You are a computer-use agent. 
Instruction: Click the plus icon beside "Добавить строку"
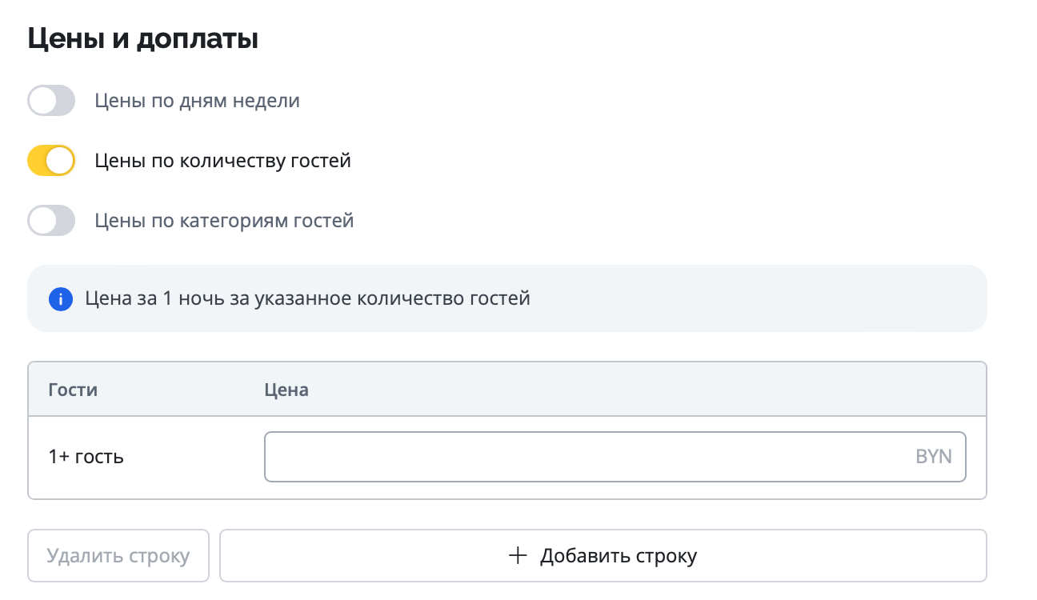click(518, 555)
